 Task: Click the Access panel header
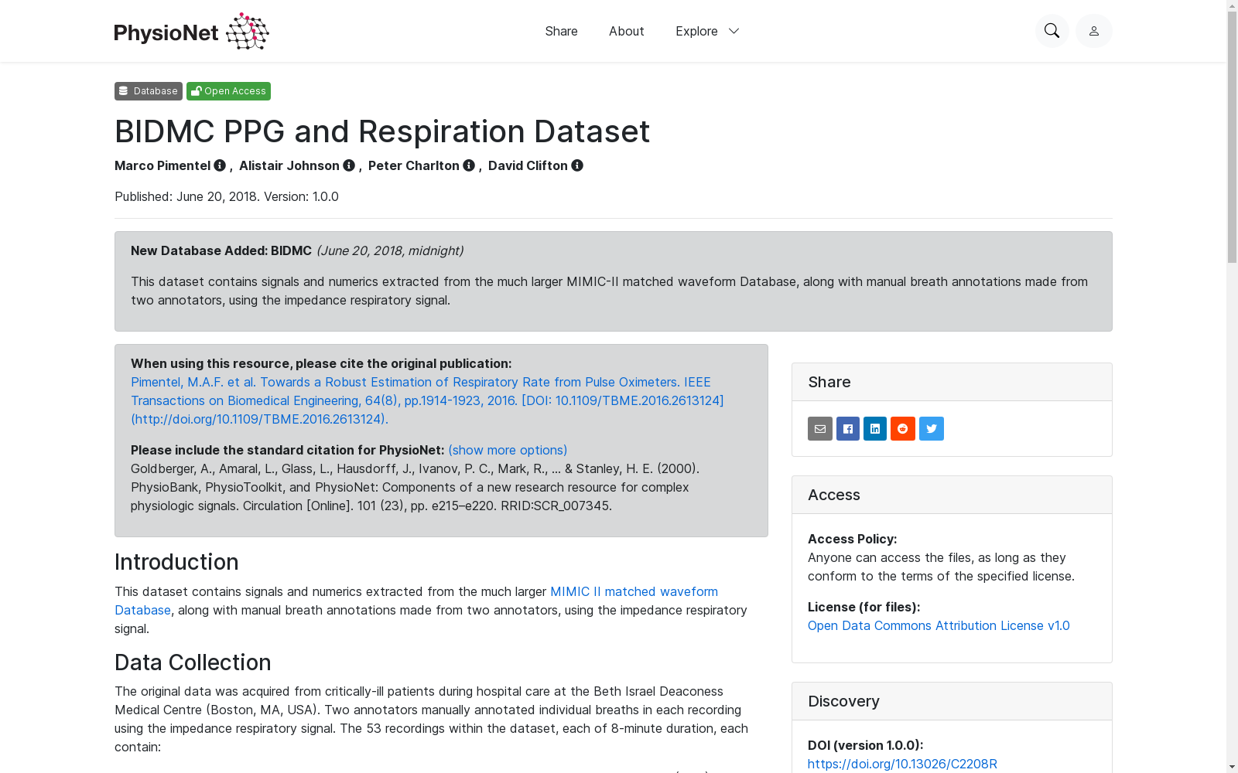click(x=952, y=495)
